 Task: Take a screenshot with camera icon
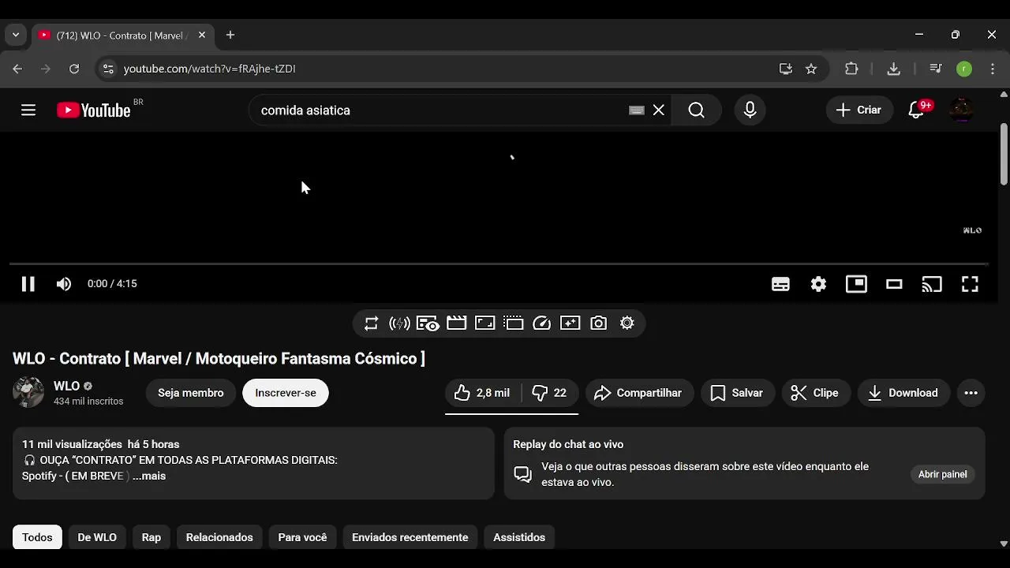[598, 323]
